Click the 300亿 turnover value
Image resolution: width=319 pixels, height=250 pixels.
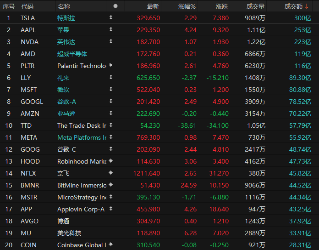click(x=302, y=18)
